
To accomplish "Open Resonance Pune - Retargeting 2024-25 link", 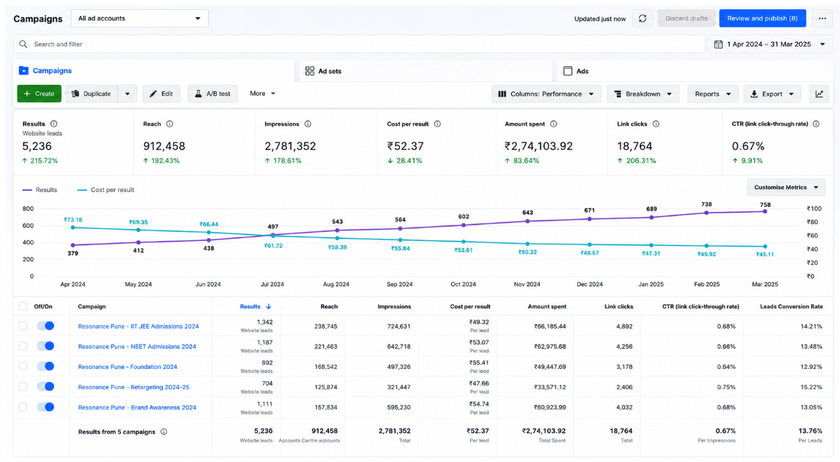I will [x=134, y=387].
